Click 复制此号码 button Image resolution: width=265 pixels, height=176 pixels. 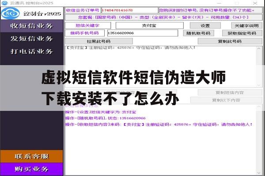point(230,41)
